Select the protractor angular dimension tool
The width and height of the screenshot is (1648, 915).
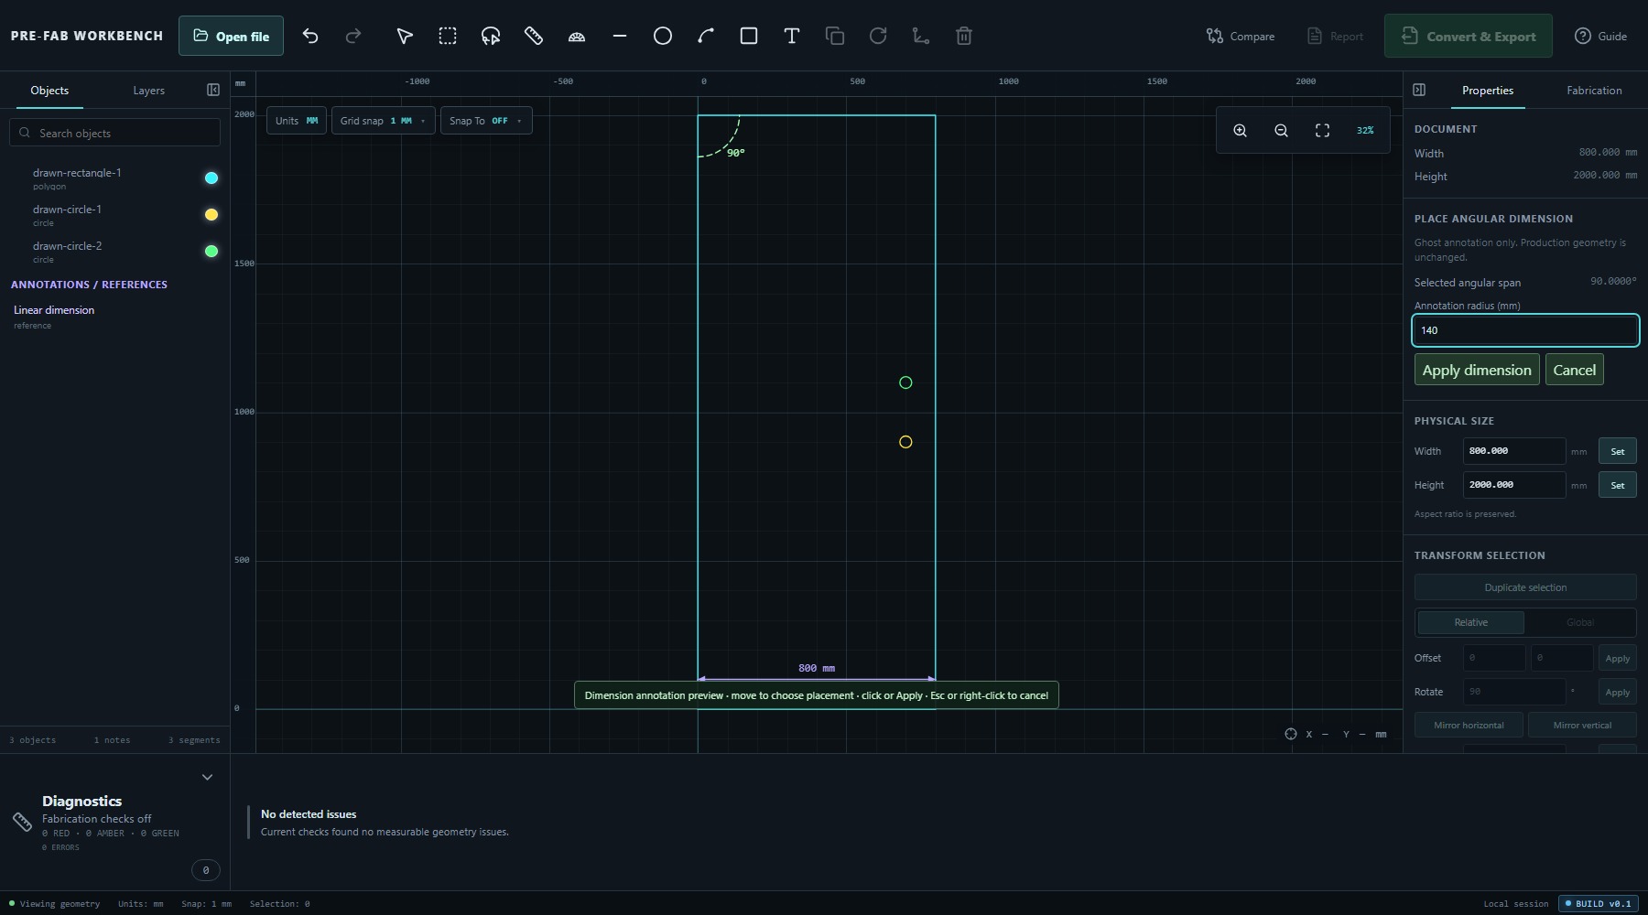click(577, 36)
